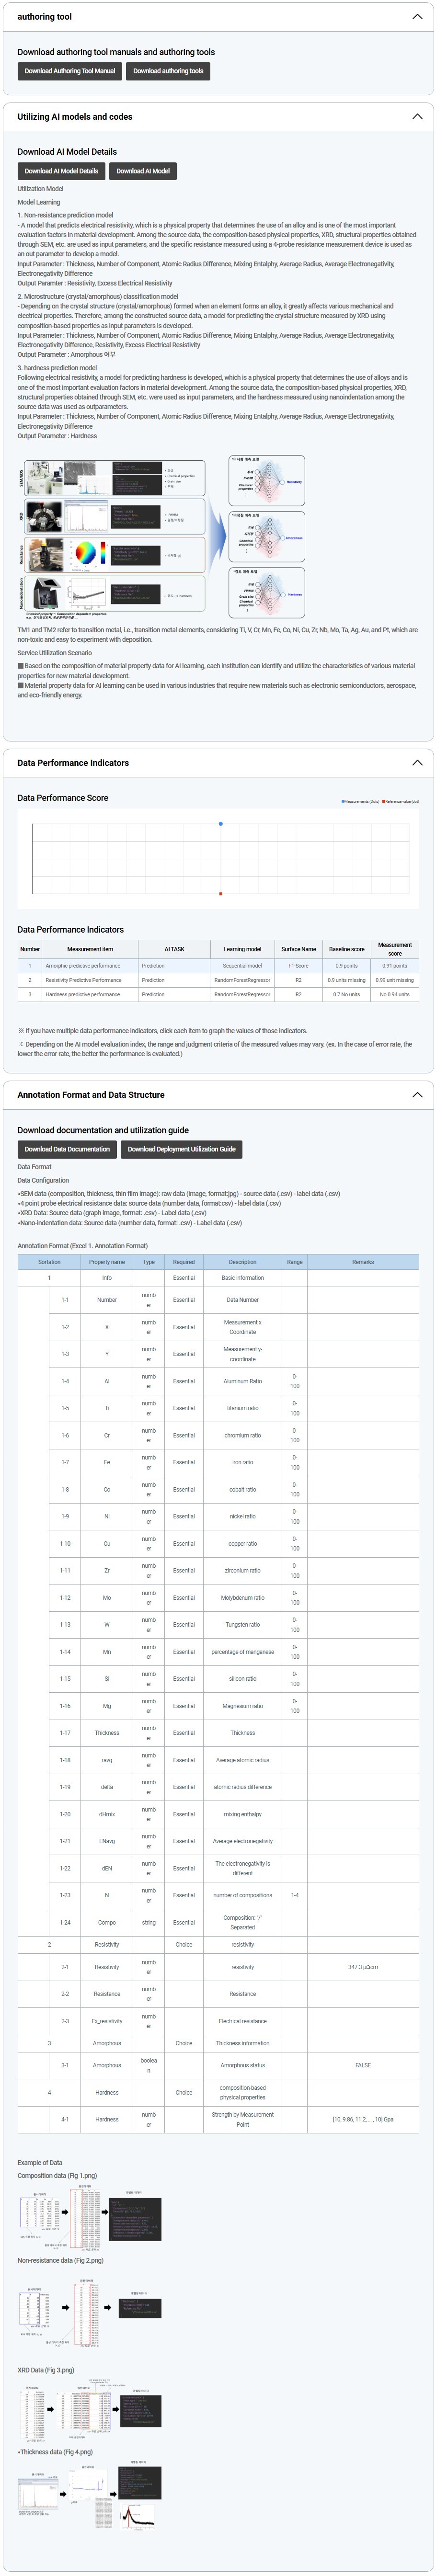Collapse Utilizing AI models and codes section

point(417,117)
